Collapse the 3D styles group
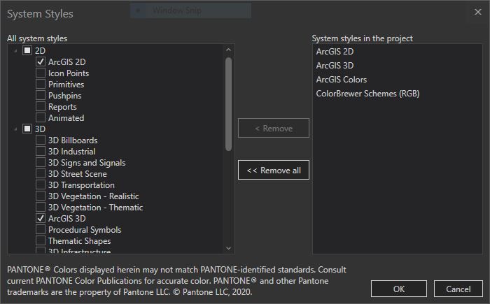The width and height of the screenshot is (490, 304). (15, 129)
